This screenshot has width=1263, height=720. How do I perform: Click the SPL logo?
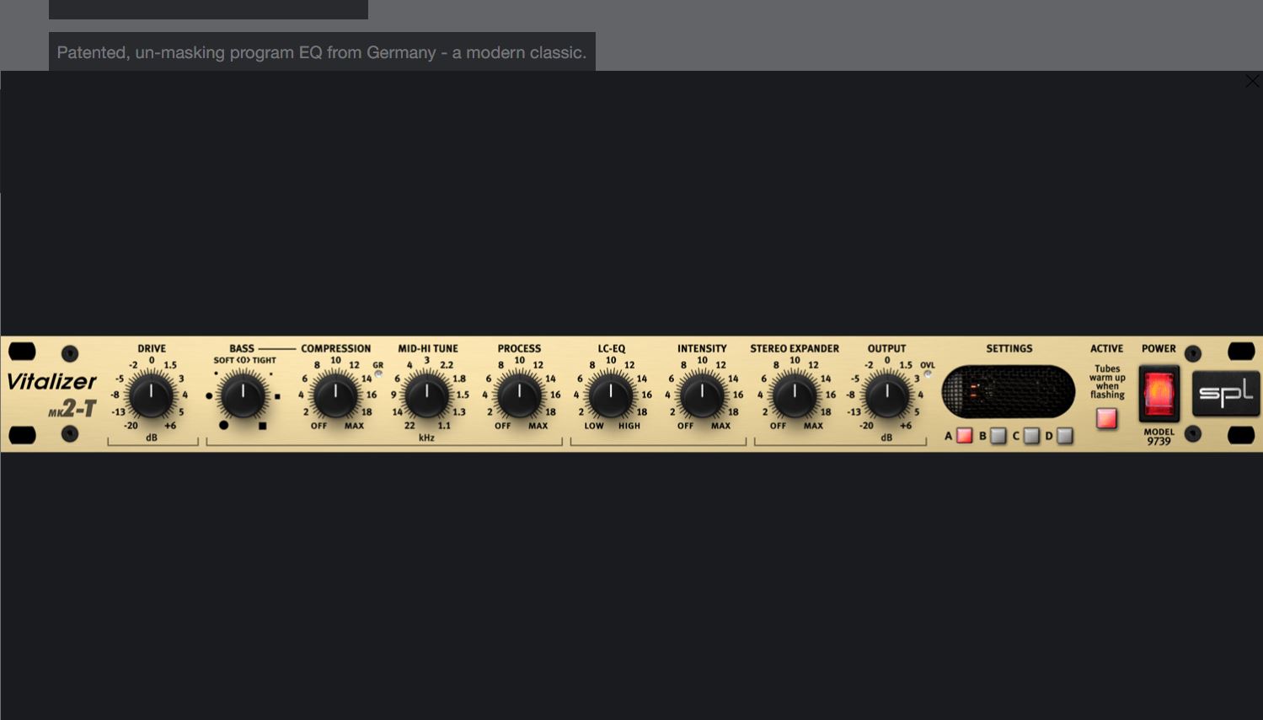point(1226,394)
